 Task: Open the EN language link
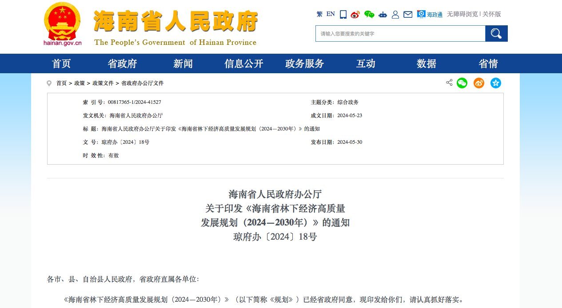click(x=330, y=14)
